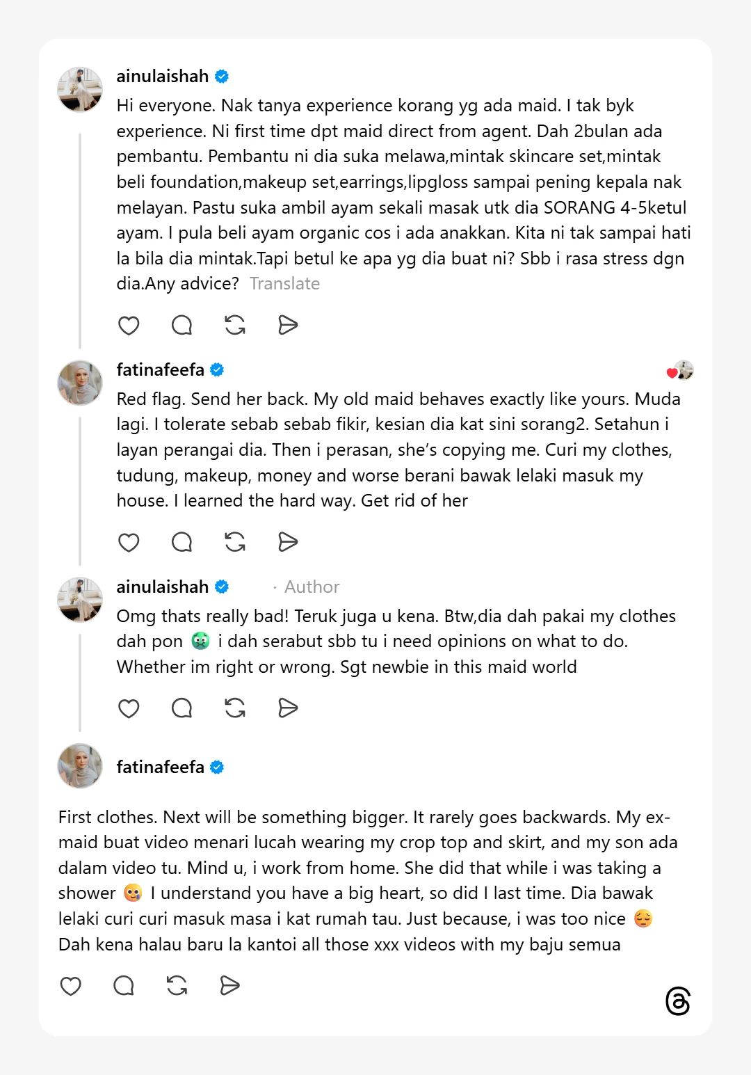Viewport: 751px width, 1075px height.
Task: Like fatinafeefa's 'First clothes' reply
Action: click(x=71, y=986)
